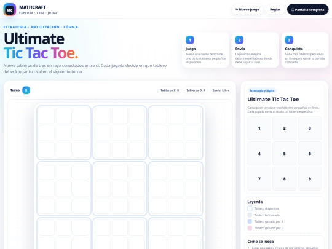Mark top-right cell of the bottom-right board
The height and width of the screenshot is (249, 332).
pos(193,227)
